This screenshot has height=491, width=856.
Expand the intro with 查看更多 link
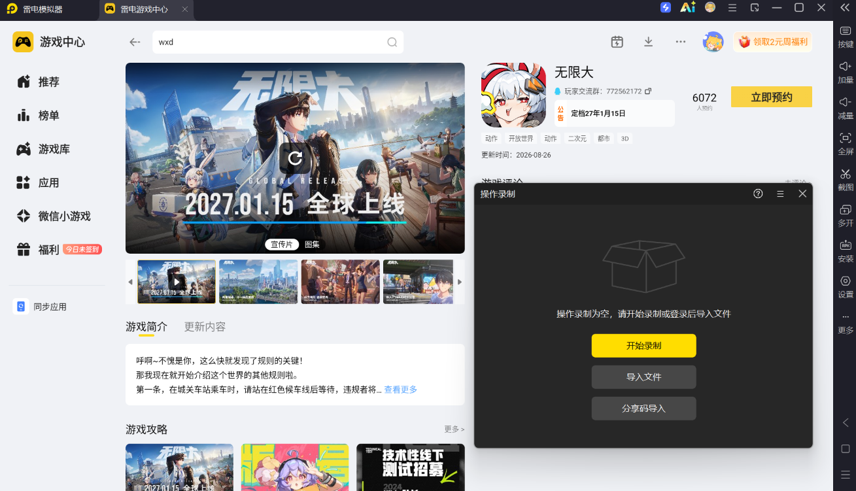(x=400, y=389)
